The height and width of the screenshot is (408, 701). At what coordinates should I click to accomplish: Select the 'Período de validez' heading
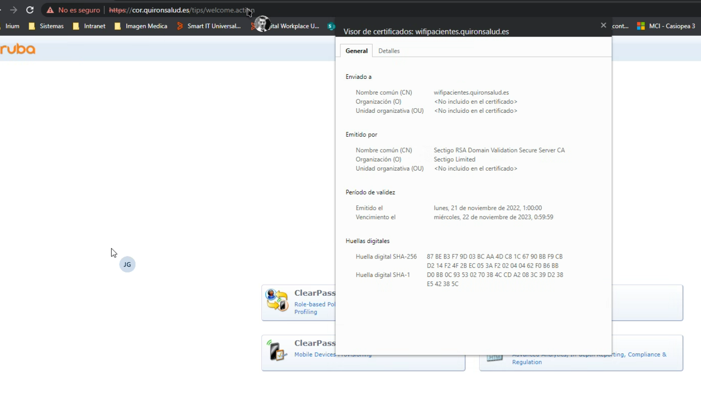[370, 193]
